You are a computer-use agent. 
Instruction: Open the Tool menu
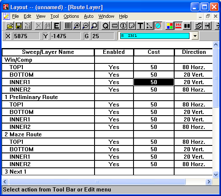(x=55, y=16)
